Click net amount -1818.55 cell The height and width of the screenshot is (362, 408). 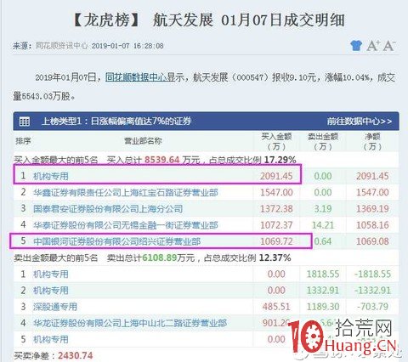(372, 274)
